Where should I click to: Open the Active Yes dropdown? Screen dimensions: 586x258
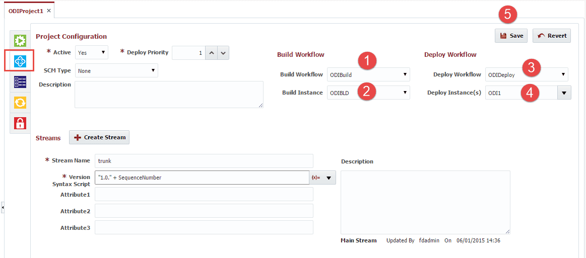click(92, 53)
